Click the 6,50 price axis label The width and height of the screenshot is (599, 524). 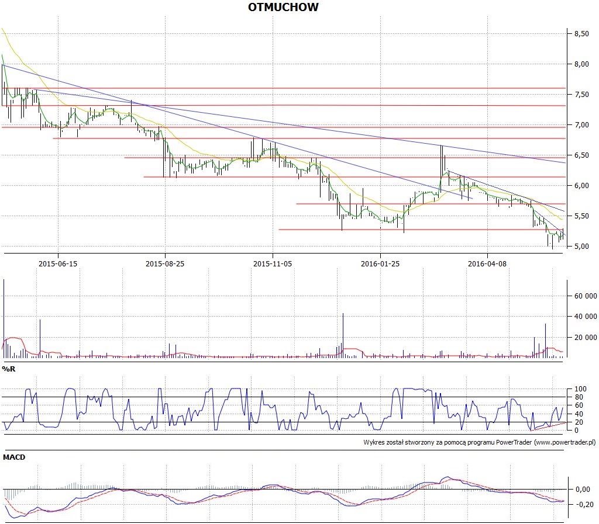pos(581,155)
